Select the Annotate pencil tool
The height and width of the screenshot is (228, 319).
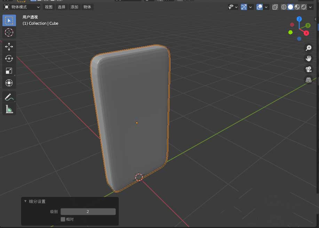pos(9,97)
